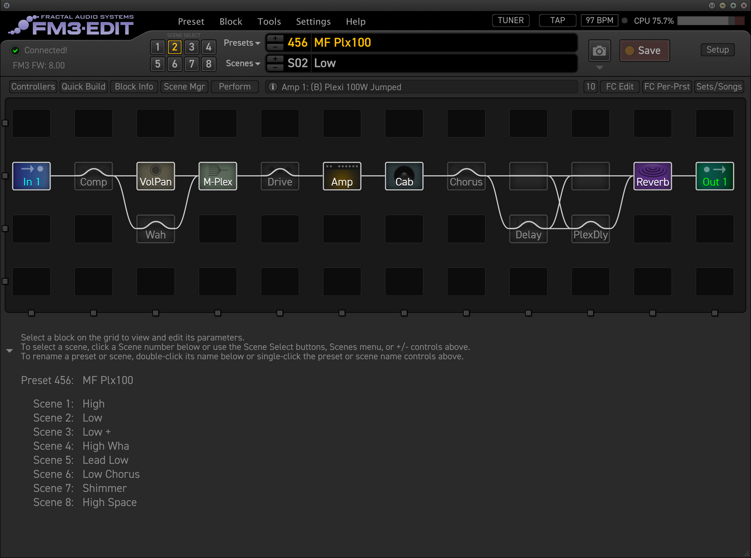Viewport: 751px width, 558px height.
Task: Switch to scene 1 button
Action: [157, 47]
